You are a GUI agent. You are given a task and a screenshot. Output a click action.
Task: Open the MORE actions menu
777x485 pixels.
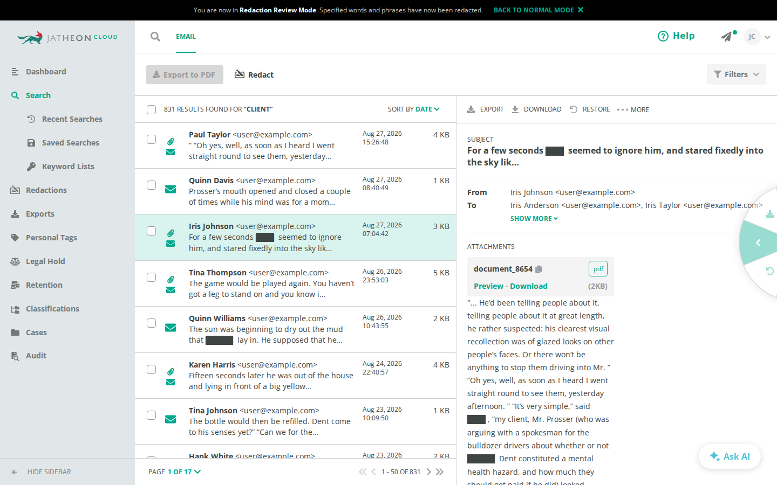pyautogui.click(x=633, y=110)
